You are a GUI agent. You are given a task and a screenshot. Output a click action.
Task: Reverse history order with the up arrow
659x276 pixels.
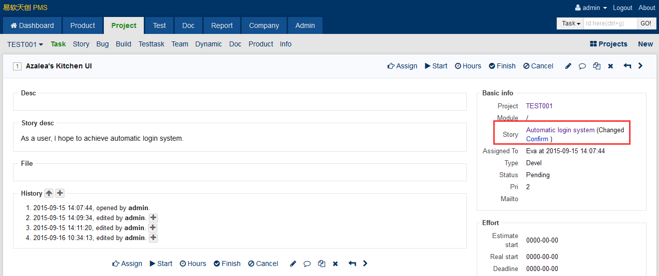point(49,193)
